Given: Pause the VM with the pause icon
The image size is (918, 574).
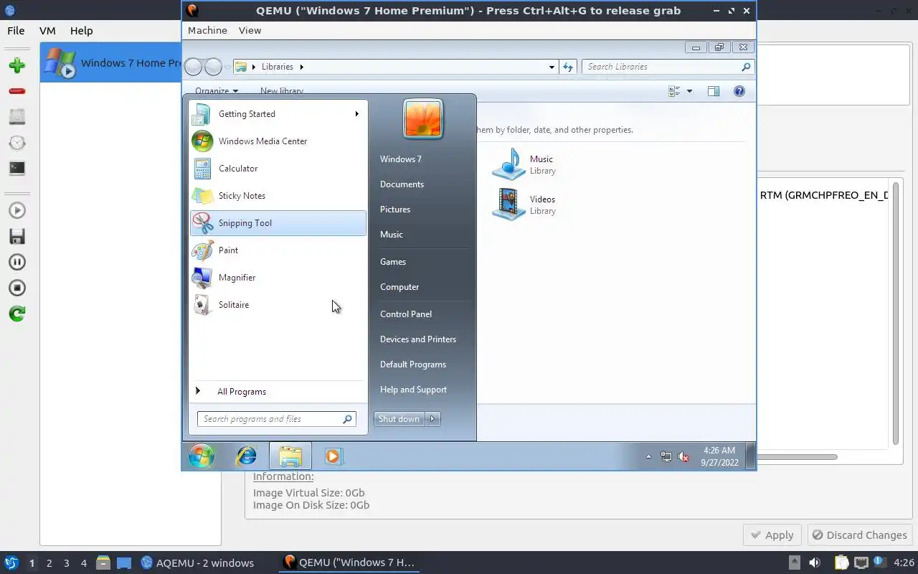Looking at the screenshot, I should pos(17,262).
